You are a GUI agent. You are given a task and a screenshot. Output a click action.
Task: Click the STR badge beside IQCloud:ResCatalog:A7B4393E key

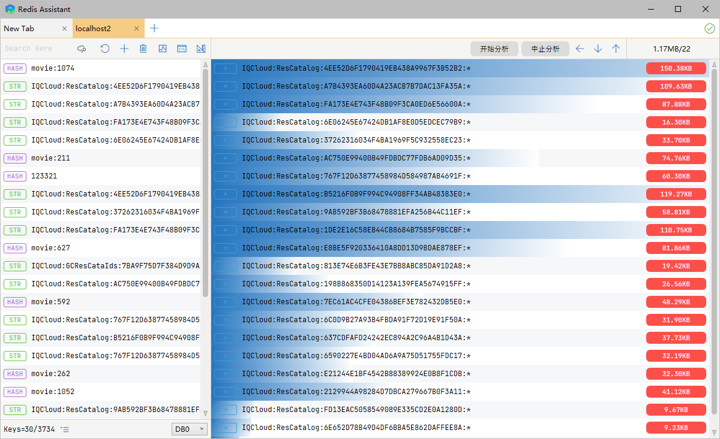coord(15,104)
